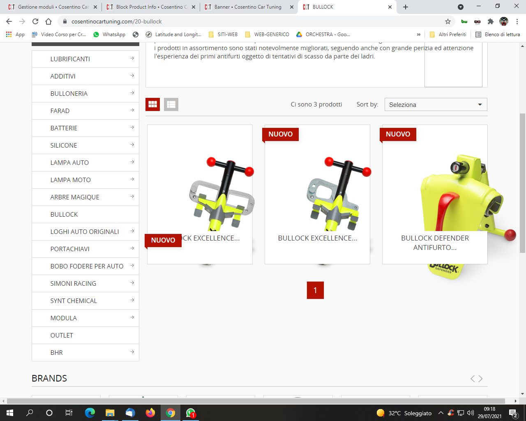Viewport: 526px width, 421px height.
Task: Open the ARBRE MAGIQUE category
Action: [x=75, y=197]
